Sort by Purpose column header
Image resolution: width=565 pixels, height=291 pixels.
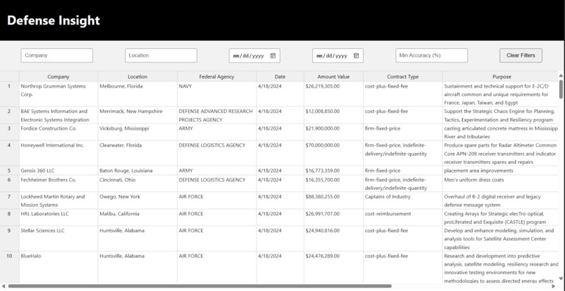(502, 76)
